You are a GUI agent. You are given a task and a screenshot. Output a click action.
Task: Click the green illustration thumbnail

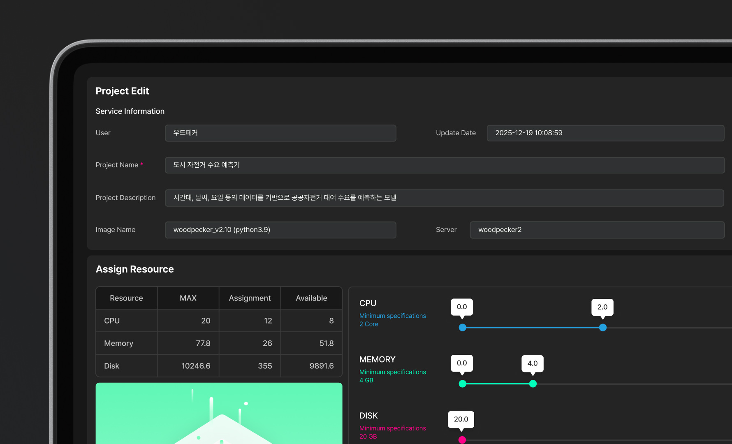coord(219,413)
